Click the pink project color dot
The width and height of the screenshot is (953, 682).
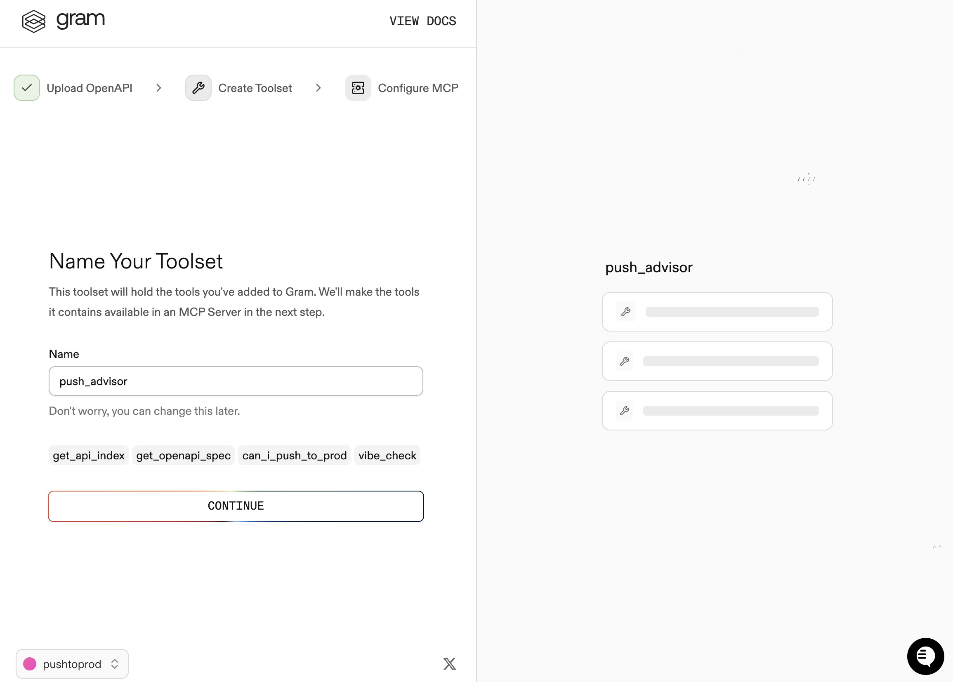point(30,663)
